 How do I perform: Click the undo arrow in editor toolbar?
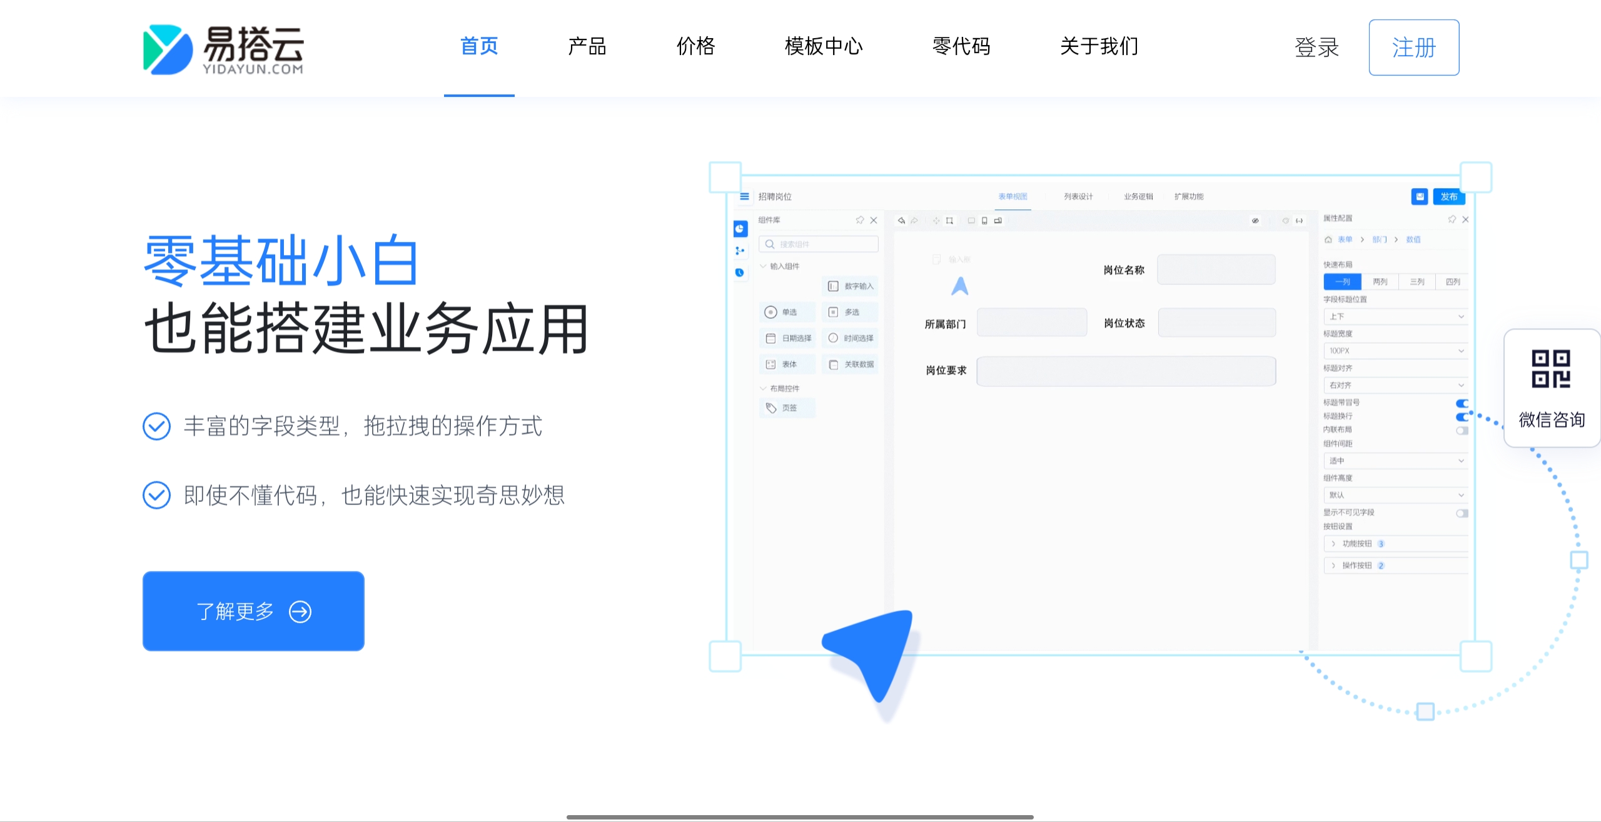pos(901,221)
